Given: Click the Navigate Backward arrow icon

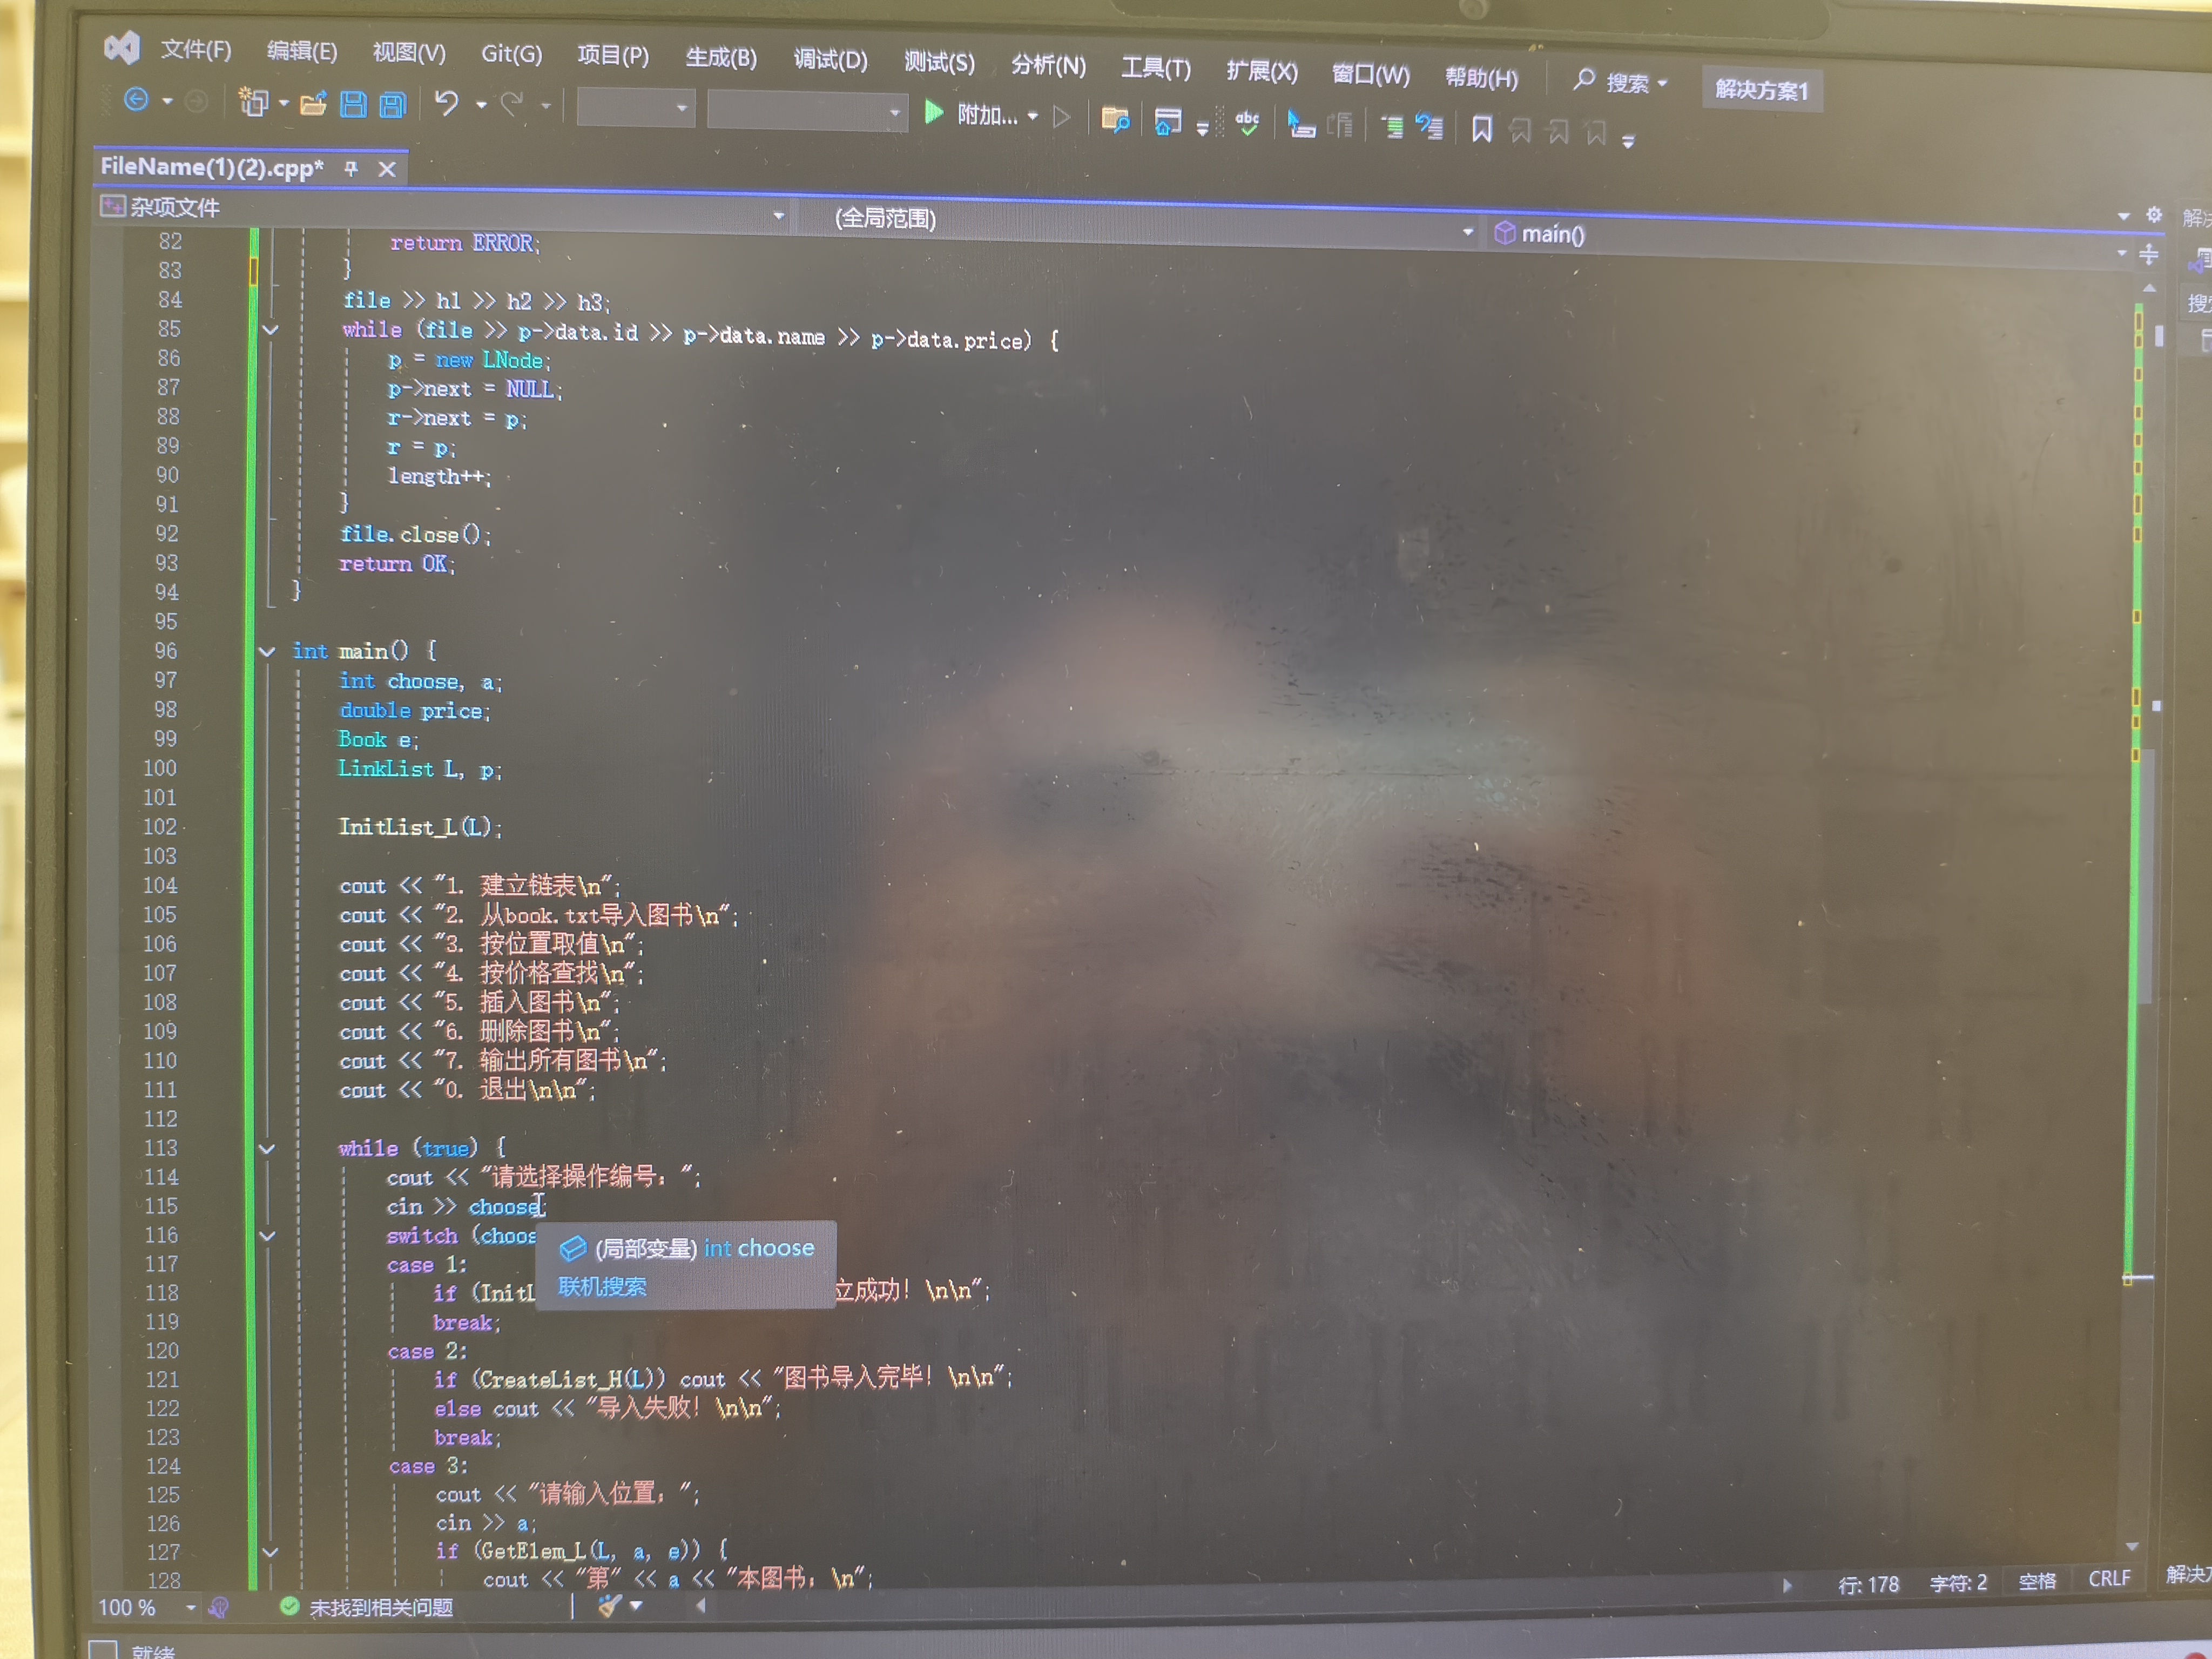Looking at the screenshot, I should (136, 99).
